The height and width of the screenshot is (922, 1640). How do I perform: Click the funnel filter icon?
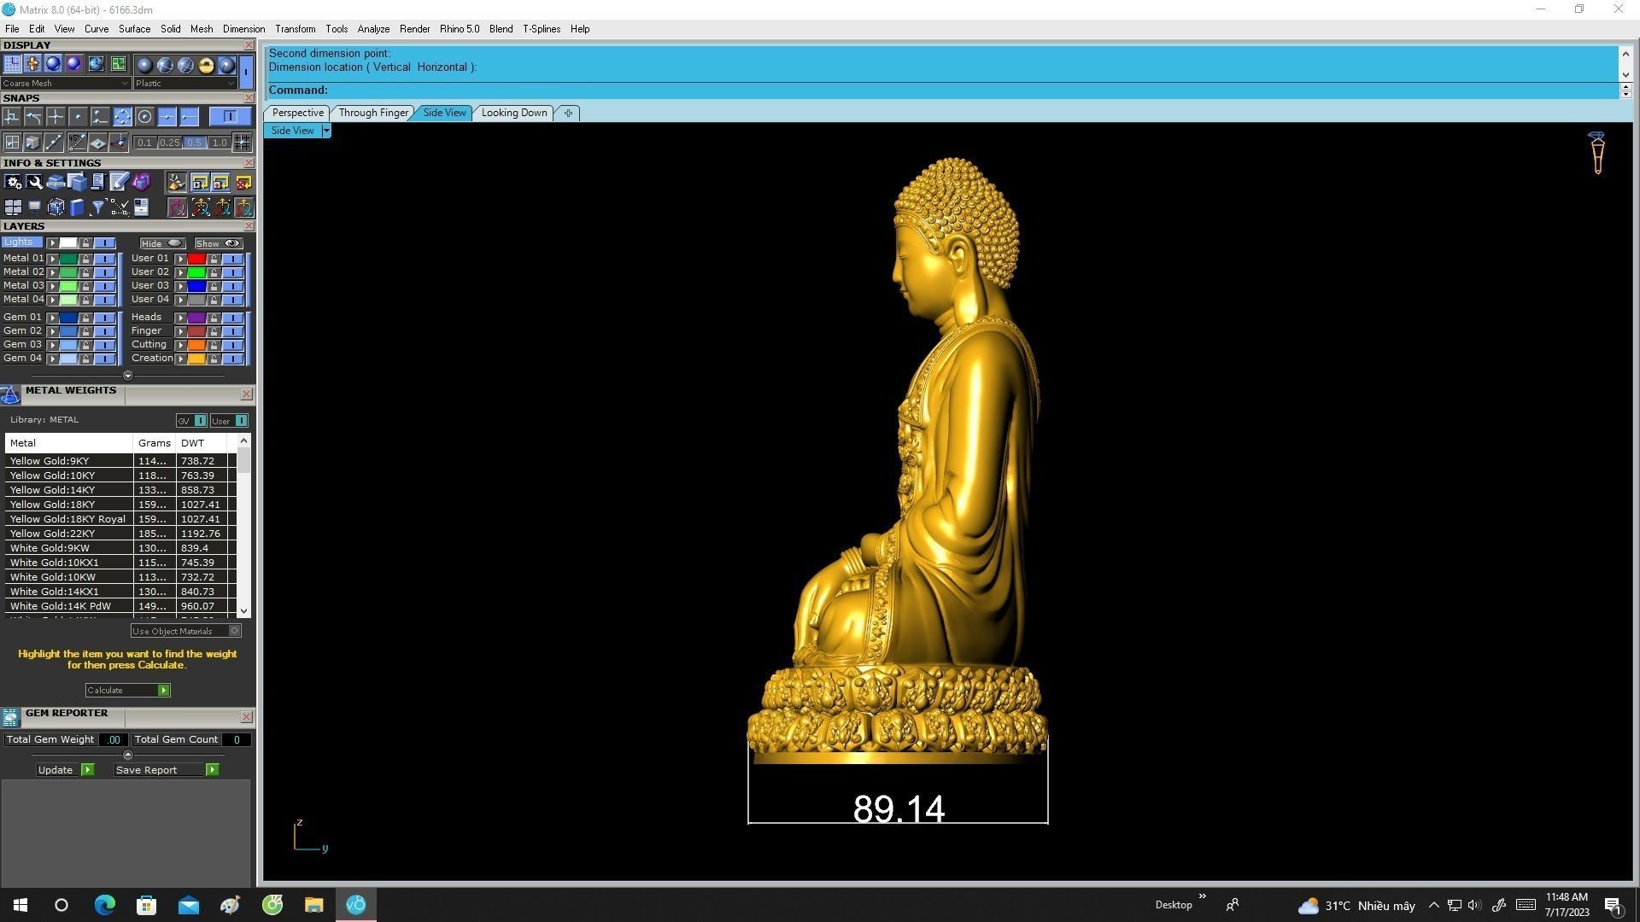[97, 207]
